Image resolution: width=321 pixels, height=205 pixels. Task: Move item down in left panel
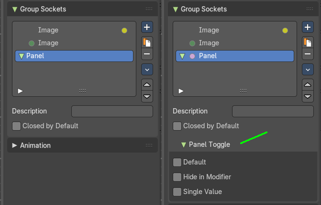(x=147, y=96)
